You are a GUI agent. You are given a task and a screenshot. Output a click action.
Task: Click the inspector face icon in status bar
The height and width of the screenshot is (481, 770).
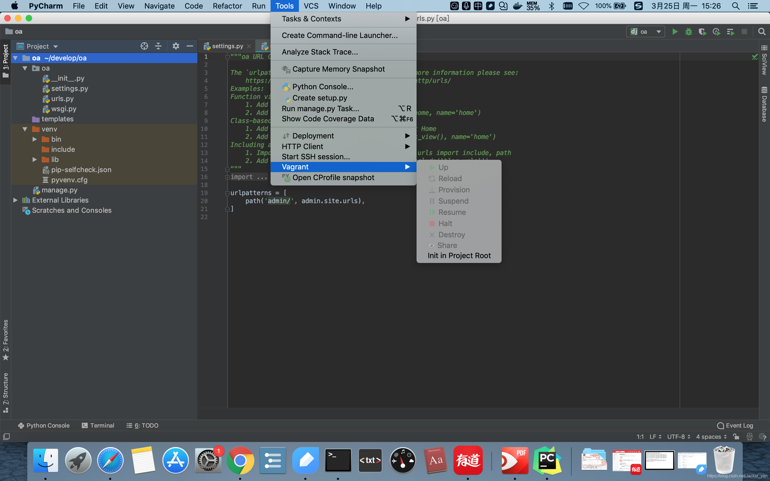(750, 436)
